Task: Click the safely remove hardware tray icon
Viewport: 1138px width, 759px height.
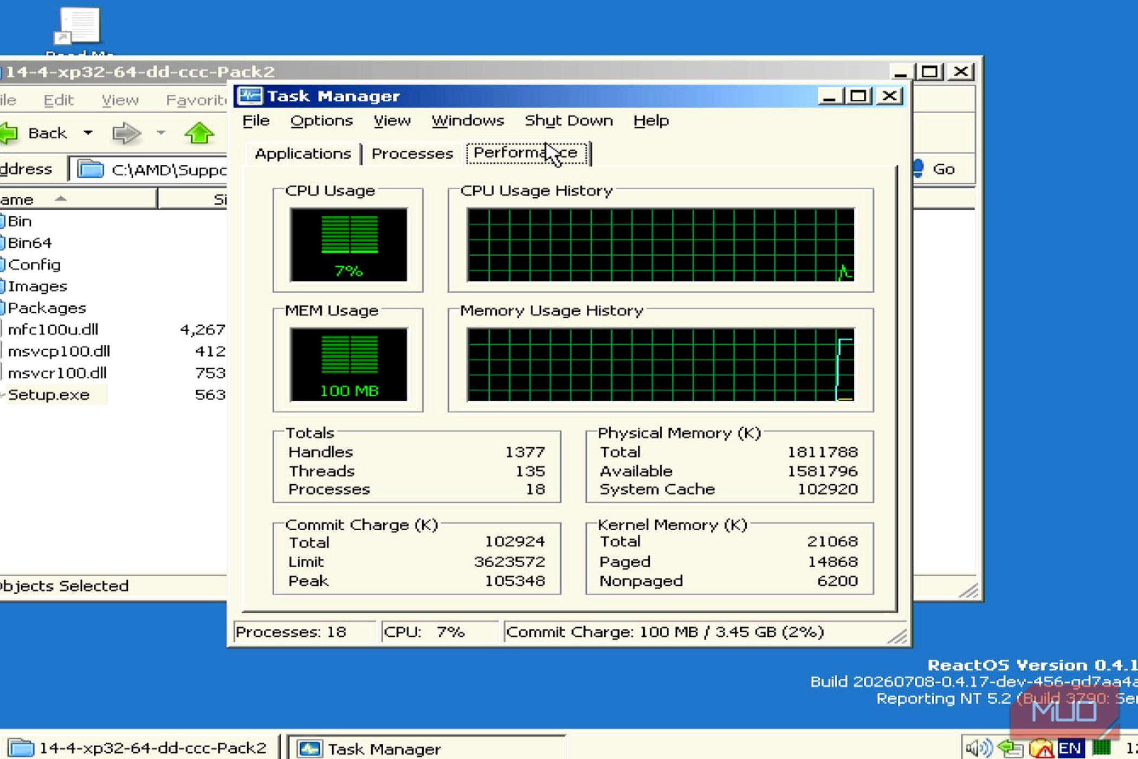Action: click(x=1009, y=749)
